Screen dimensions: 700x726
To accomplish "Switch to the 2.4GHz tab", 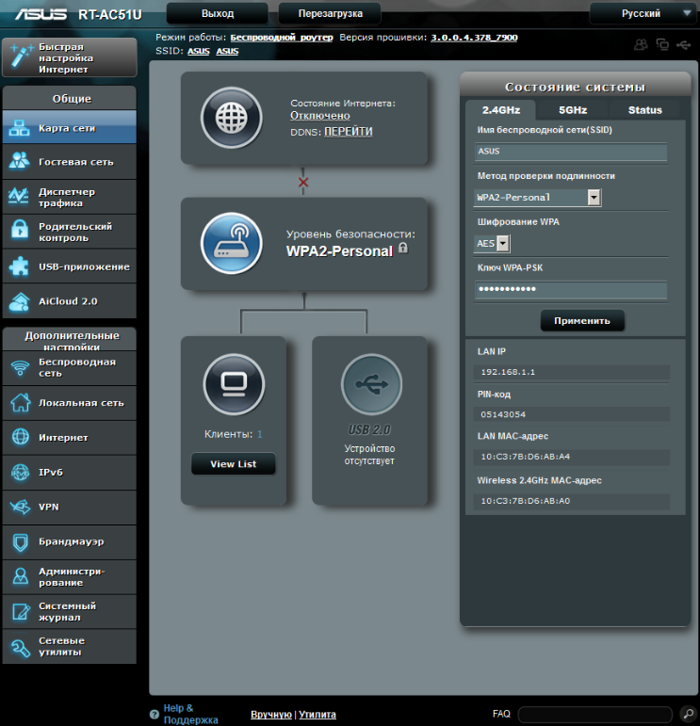I will 501,110.
